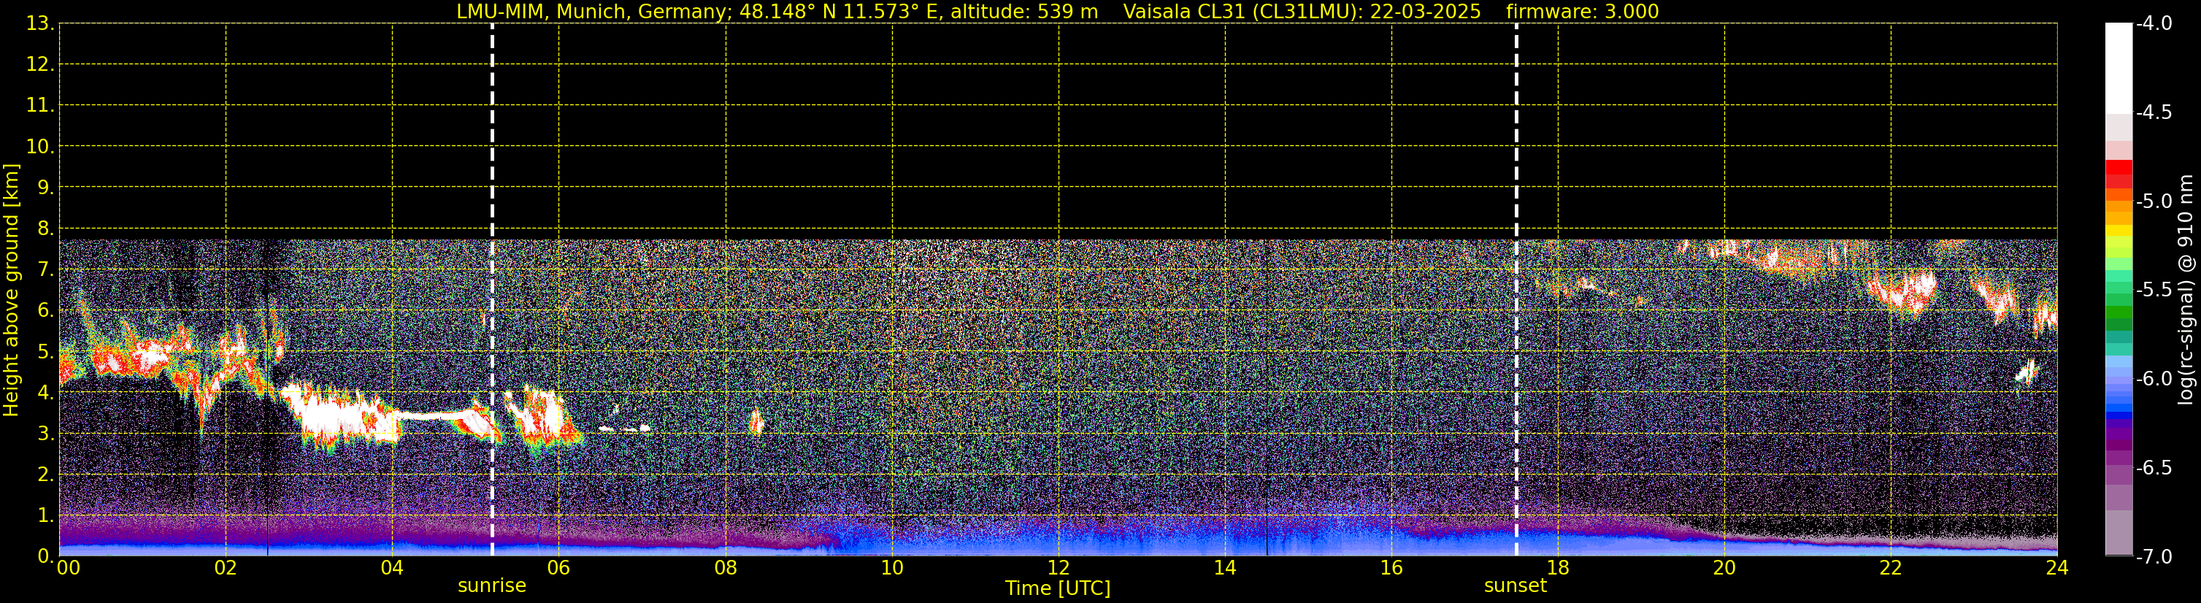The height and width of the screenshot is (603, 2201).
Task: Click the "-5.0" colorbar tick label
Action: tap(2154, 201)
